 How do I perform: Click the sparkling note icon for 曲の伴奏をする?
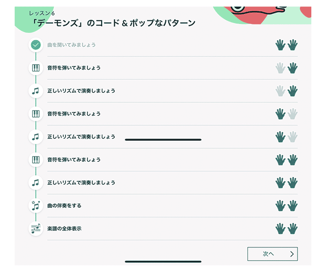[x=36, y=206]
